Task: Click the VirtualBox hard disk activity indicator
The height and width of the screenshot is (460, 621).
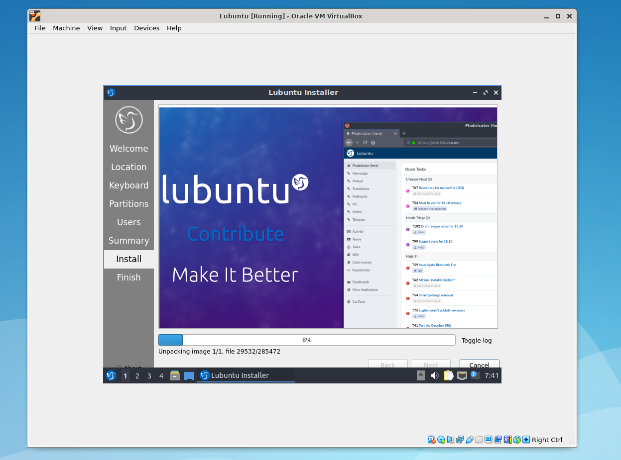Action: (x=432, y=440)
